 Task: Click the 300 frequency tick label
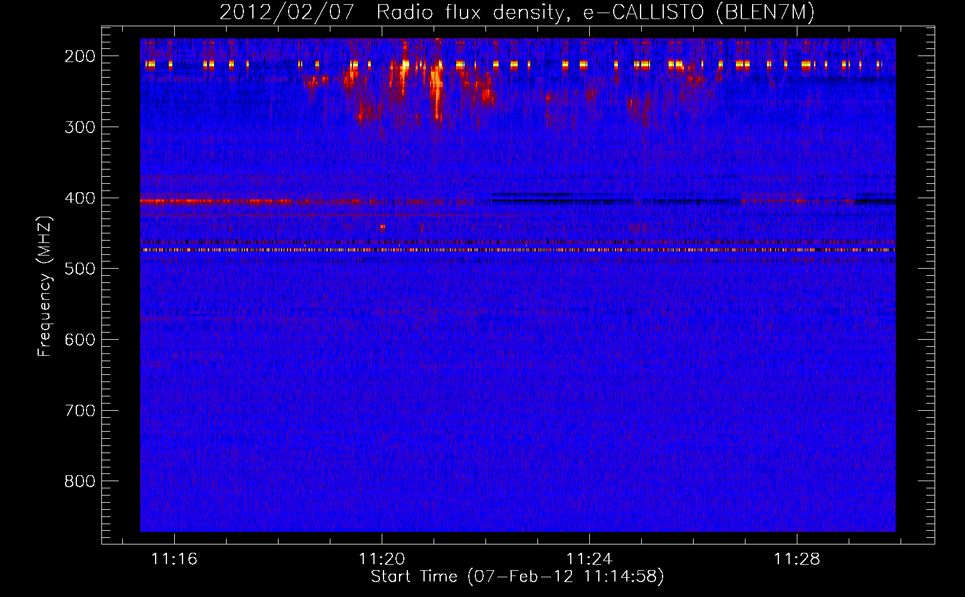pyautogui.click(x=80, y=127)
